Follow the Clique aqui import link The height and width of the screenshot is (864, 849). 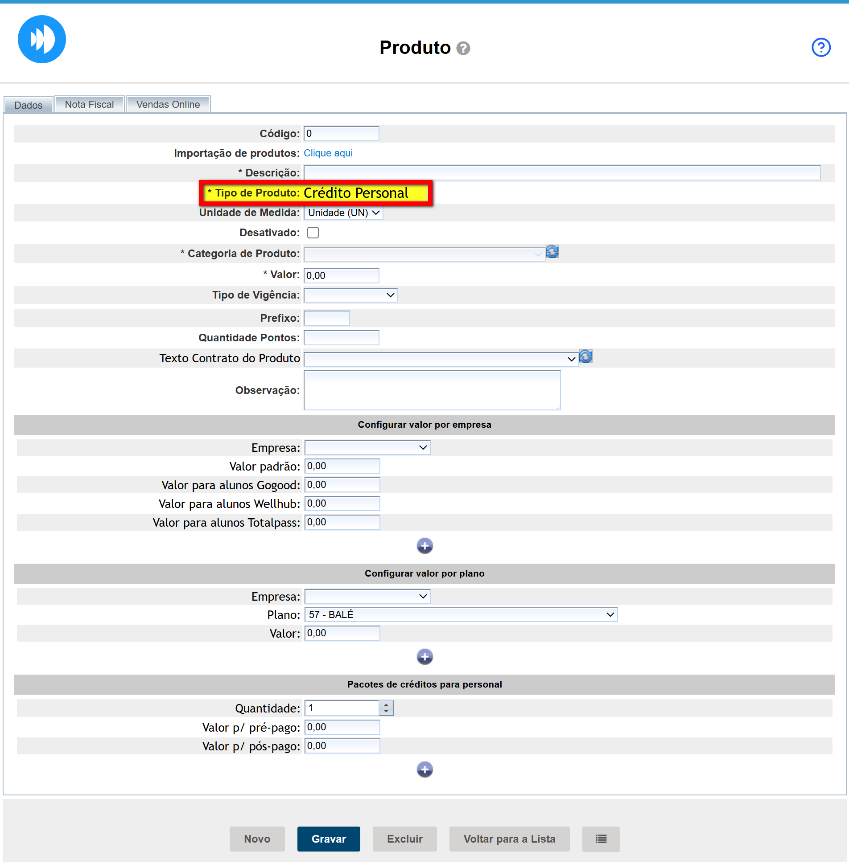tap(328, 153)
